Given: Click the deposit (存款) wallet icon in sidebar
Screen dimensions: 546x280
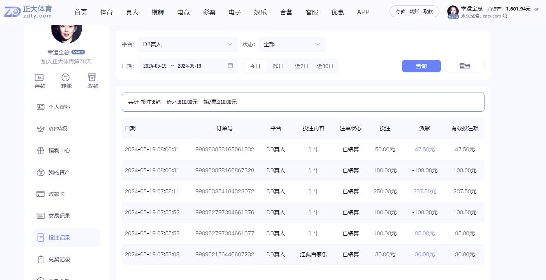Looking at the screenshot, I should [39, 77].
